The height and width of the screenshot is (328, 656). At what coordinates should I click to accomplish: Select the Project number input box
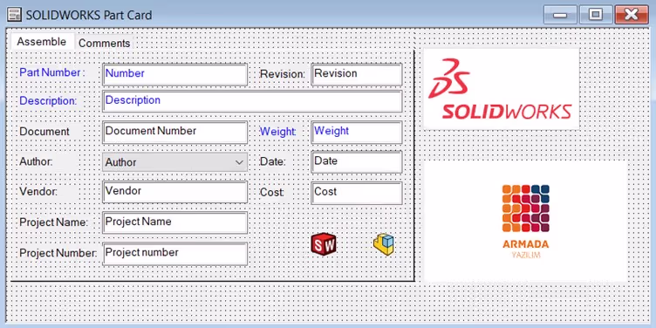174,254
